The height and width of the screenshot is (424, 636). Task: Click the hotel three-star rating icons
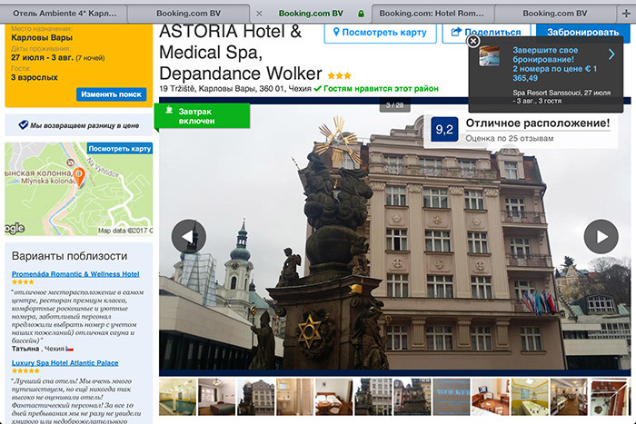pos(339,75)
